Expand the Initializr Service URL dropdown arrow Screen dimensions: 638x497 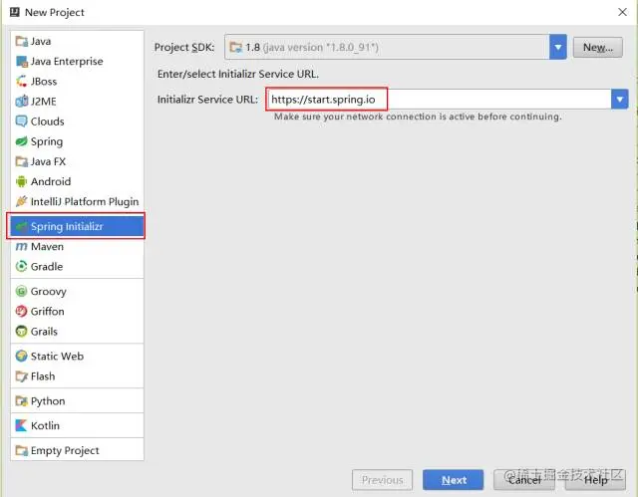(619, 100)
